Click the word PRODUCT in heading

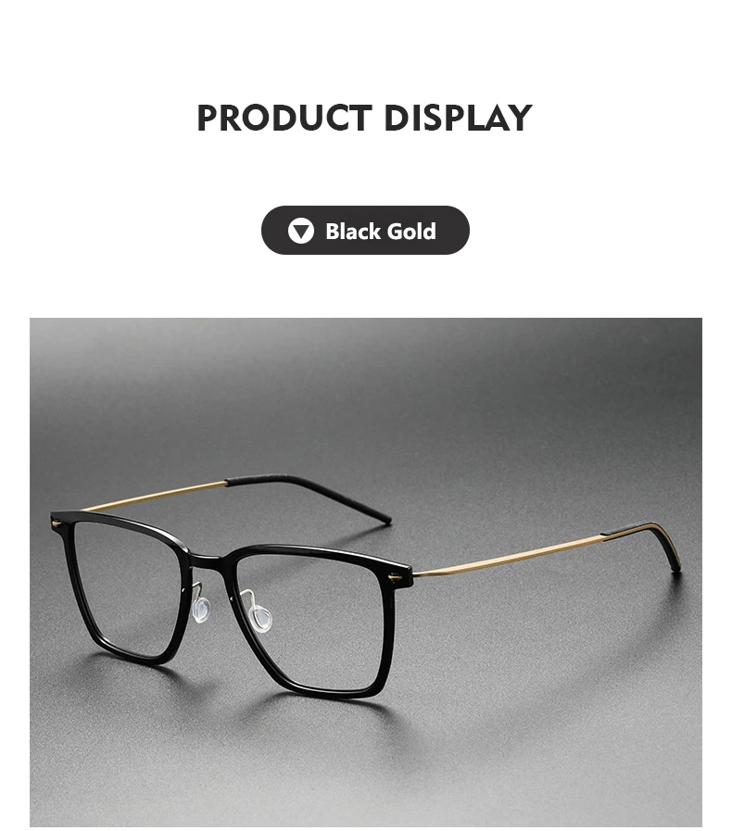tap(284, 117)
